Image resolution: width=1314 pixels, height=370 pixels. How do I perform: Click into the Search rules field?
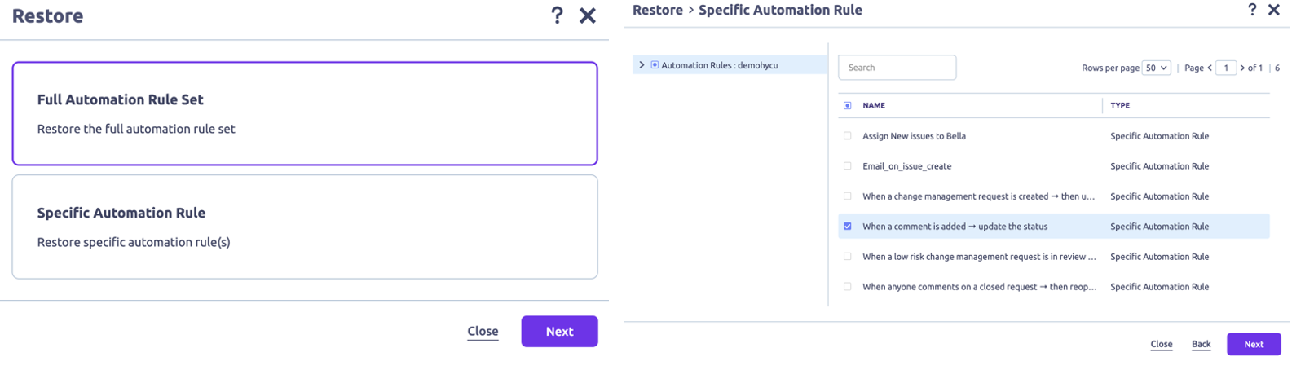click(897, 68)
